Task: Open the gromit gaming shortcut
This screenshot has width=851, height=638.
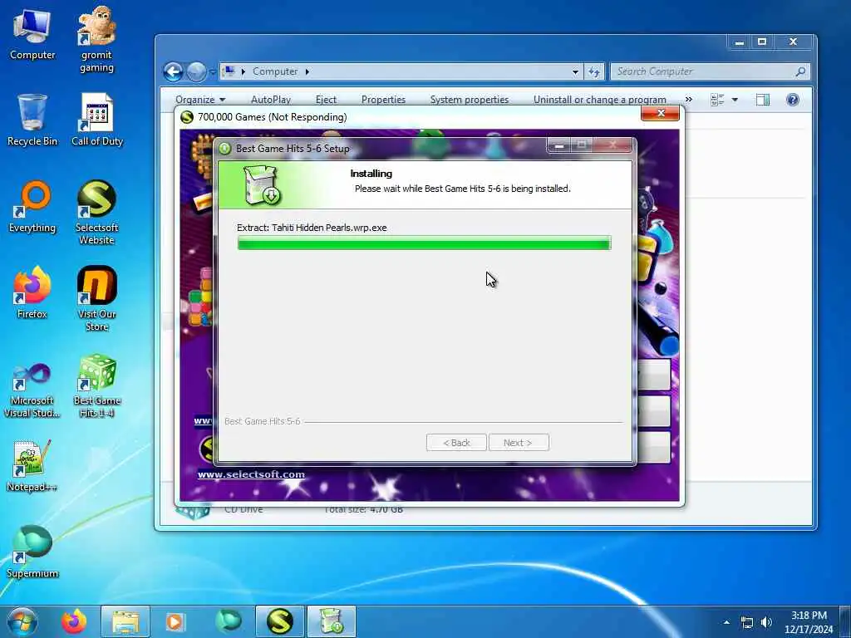Action: pos(96,39)
